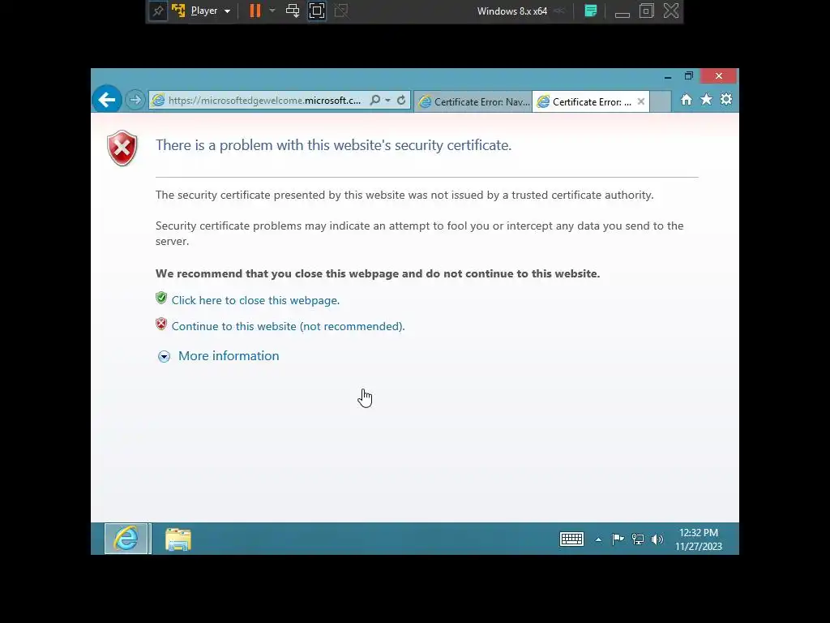The image size is (830, 623).
Task: Expand the Player dropdown arrow
Action: pos(227,11)
